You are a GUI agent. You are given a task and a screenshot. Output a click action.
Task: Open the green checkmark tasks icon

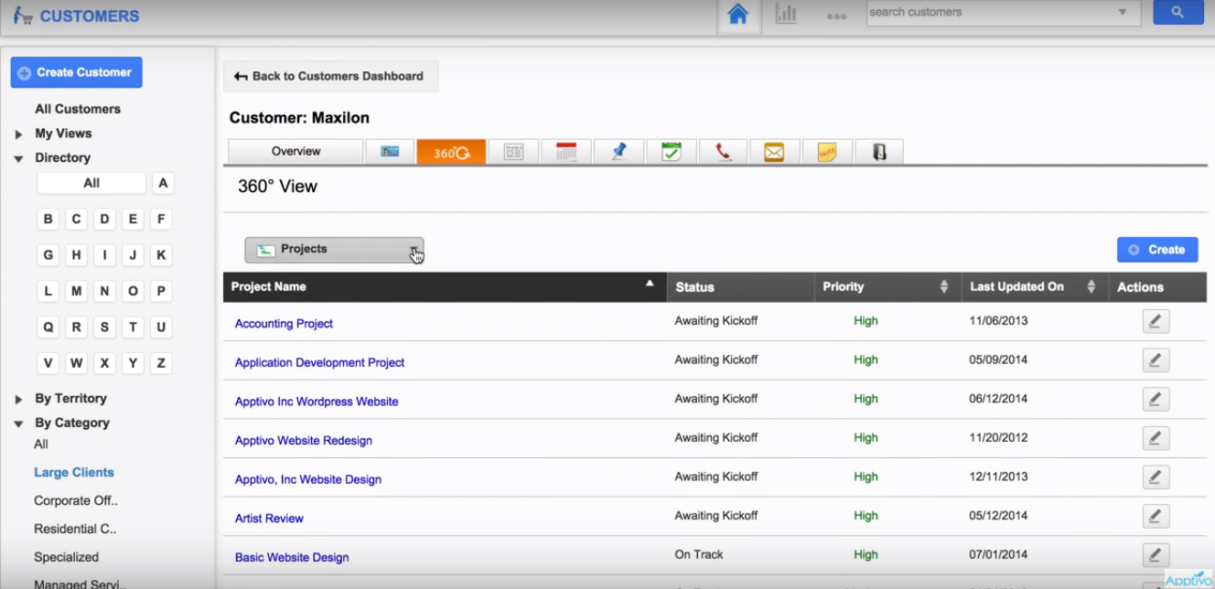click(672, 151)
